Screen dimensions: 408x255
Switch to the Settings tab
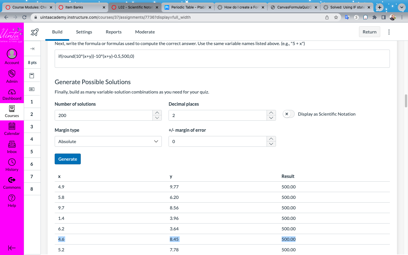pos(84,32)
